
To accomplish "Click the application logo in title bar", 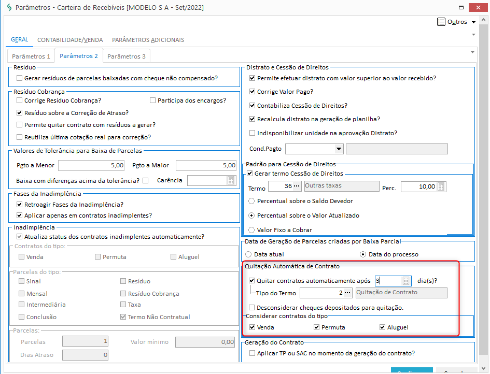I will [x=8, y=8].
